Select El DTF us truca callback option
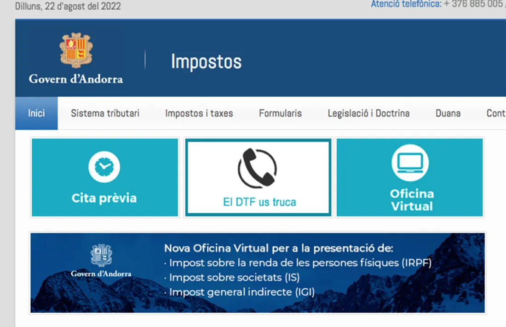Screen dimensions: 506x327 tap(258, 202)
